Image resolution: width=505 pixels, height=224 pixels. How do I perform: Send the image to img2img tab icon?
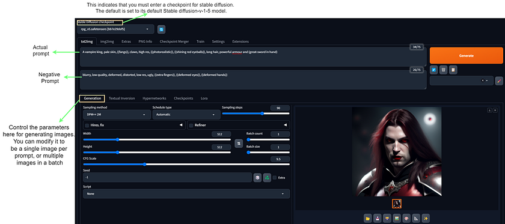point(397,218)
